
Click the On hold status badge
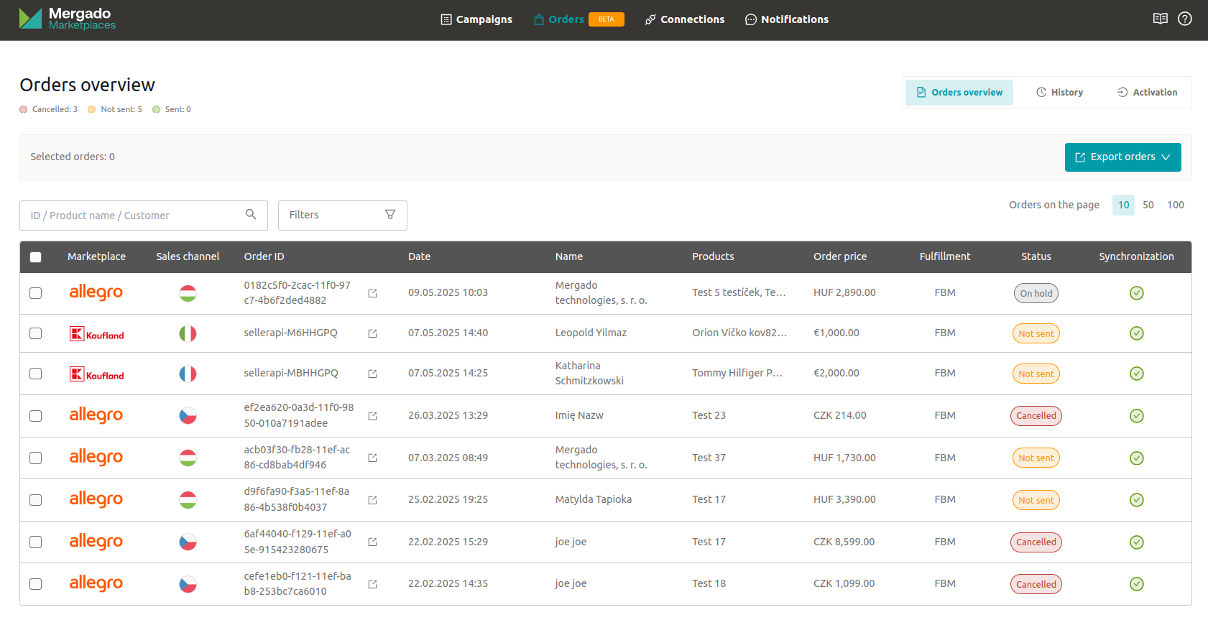pyautogui.click(x=1036, y=293)
